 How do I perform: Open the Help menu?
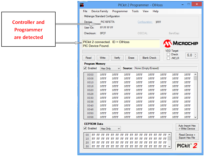156,11
